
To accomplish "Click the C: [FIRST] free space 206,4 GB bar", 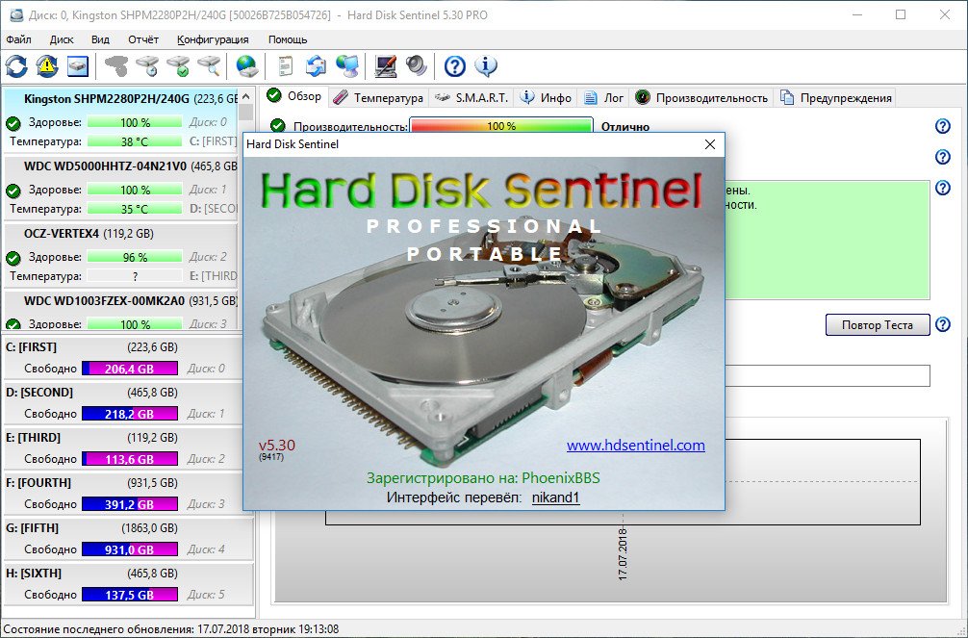I will (130, 369).
